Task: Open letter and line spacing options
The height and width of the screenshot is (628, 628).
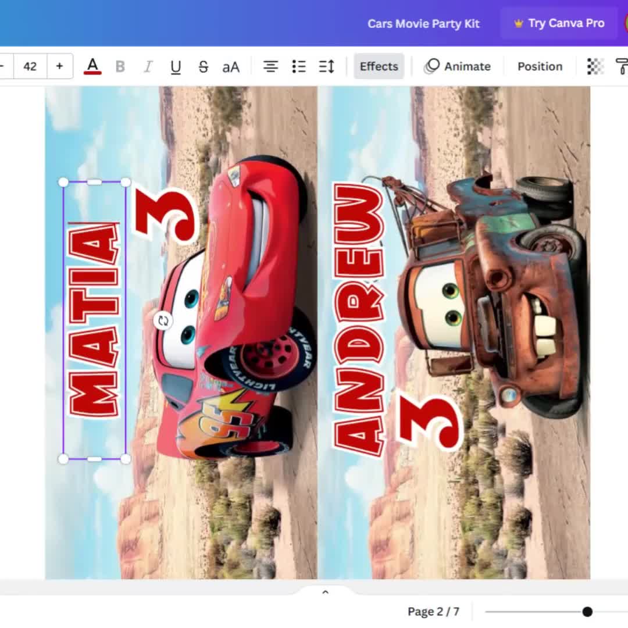Action: [326, 66]
